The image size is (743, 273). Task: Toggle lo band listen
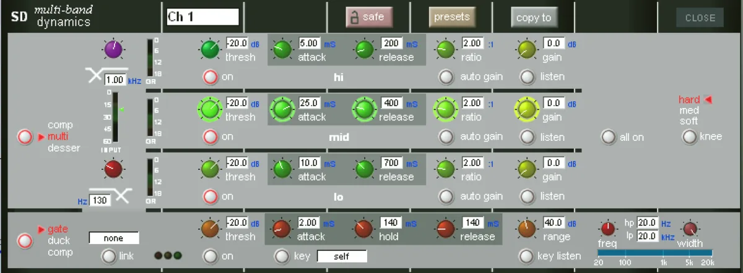[x=528, y=196]
